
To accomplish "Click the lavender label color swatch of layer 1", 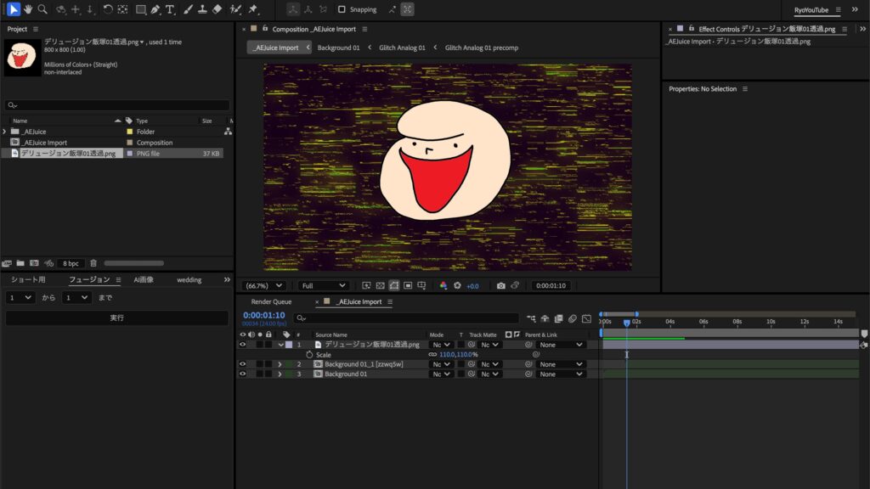I will click(x=289, y=345).
